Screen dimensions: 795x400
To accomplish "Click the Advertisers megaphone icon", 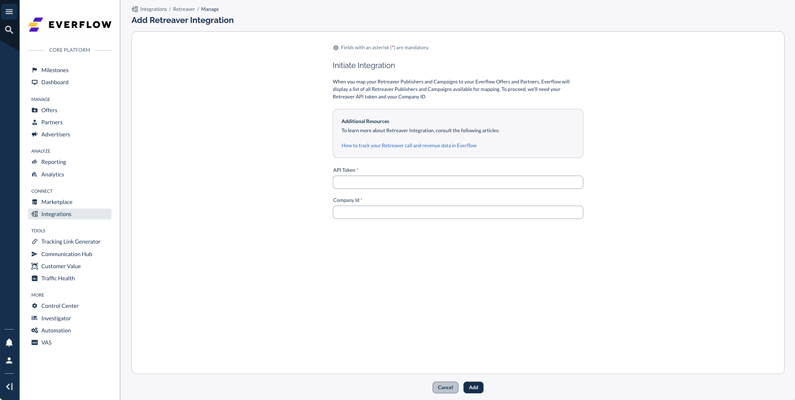I will [35, 134].
